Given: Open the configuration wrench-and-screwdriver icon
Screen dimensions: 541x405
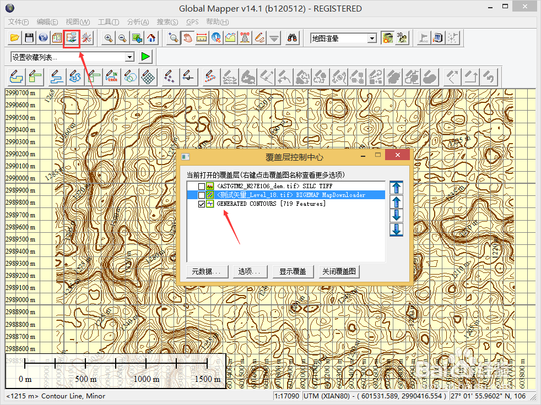Looking at the screenshot, I should (x=86, y=37).
